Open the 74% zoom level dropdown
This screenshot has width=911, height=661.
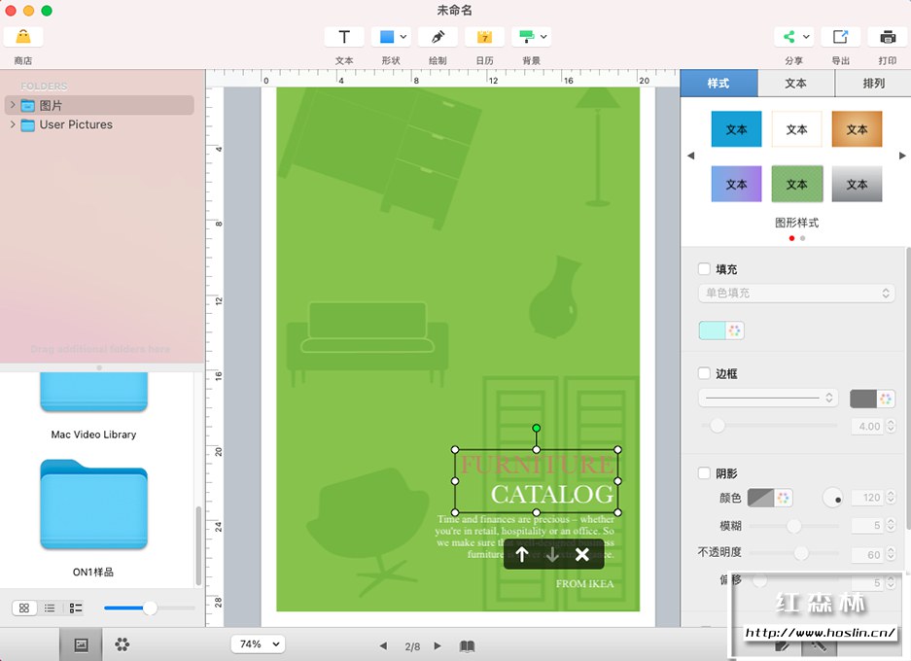click(259, 644)
